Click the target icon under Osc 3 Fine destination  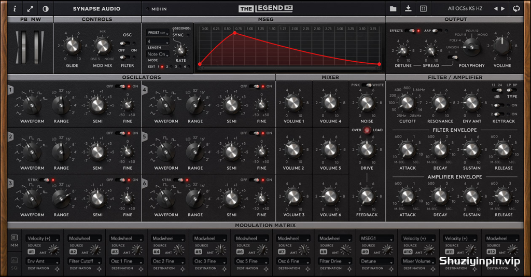(224, 269)
